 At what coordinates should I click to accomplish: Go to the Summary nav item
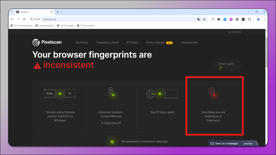tap(82, 43)
